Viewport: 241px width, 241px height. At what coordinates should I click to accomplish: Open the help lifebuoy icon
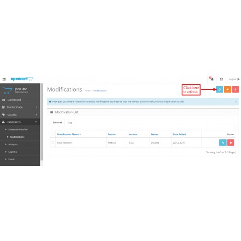pyautogui.click(x=221, y=79)
